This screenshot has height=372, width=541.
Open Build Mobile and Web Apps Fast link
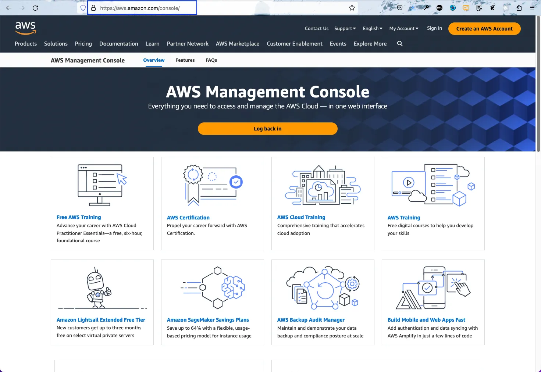point(426,320)
